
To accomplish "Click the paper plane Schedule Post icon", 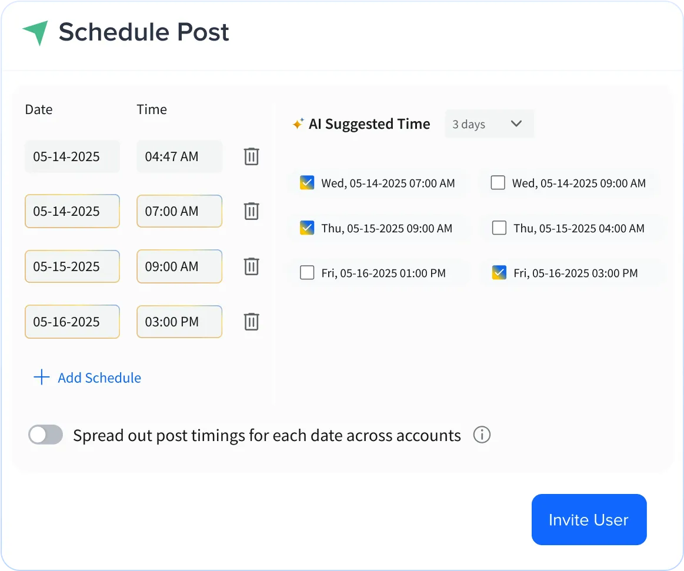I will tap(35, 33).
